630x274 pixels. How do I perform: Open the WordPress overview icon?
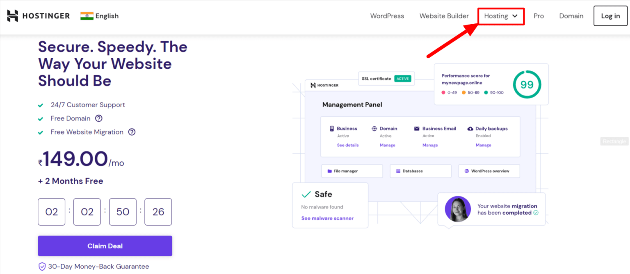click(467, 171)
